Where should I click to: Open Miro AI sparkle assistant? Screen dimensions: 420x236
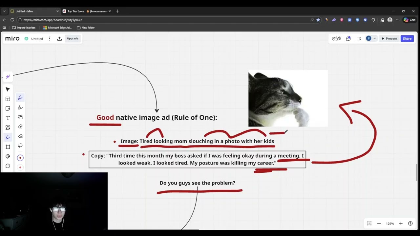(8, 76)
